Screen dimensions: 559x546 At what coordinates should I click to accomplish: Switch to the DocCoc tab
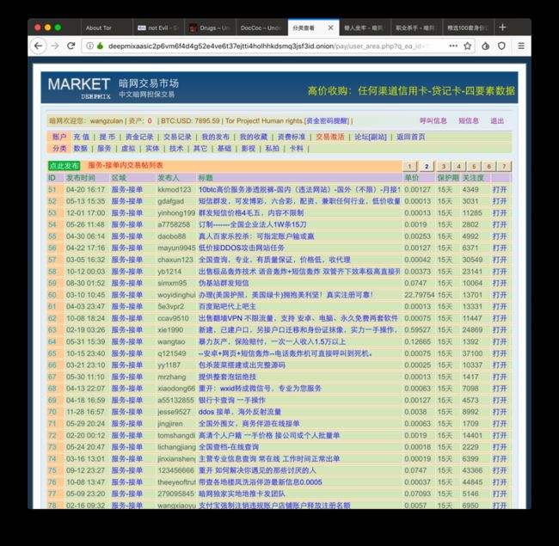point(261,28)
